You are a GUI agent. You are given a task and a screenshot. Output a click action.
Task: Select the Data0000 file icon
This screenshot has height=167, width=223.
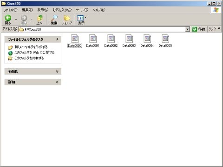(x=75, y=39)
